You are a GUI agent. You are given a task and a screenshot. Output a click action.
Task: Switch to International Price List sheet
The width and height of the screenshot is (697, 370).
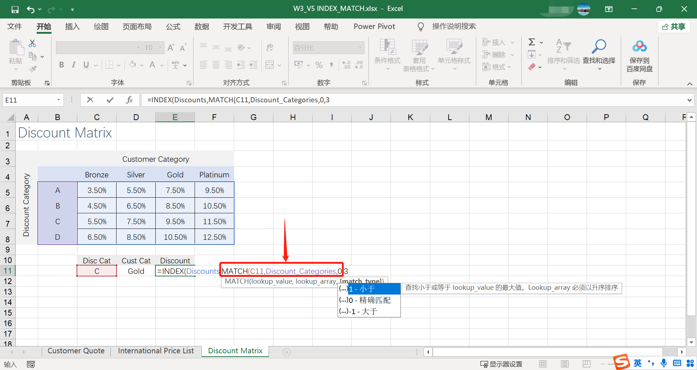[x=156, y=351]
